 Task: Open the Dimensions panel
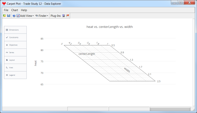(15, 30)
